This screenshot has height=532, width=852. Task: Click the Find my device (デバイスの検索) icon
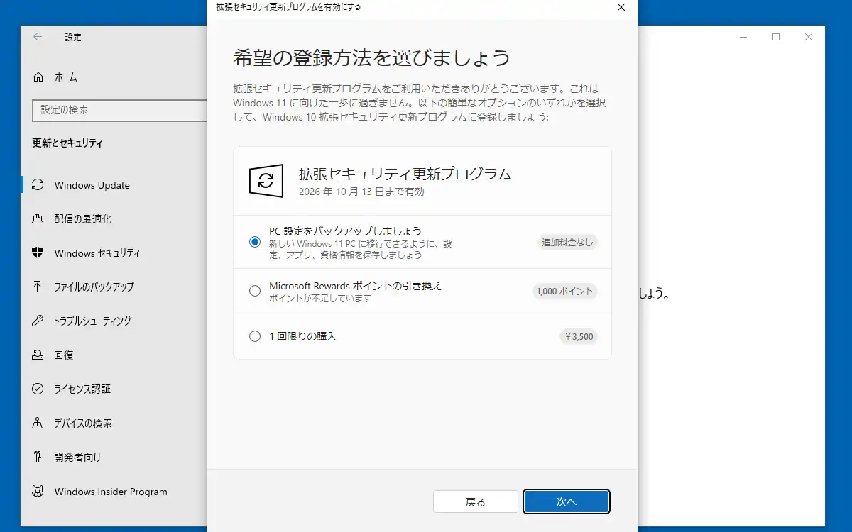pyautogui.click(x=38, y=423)
